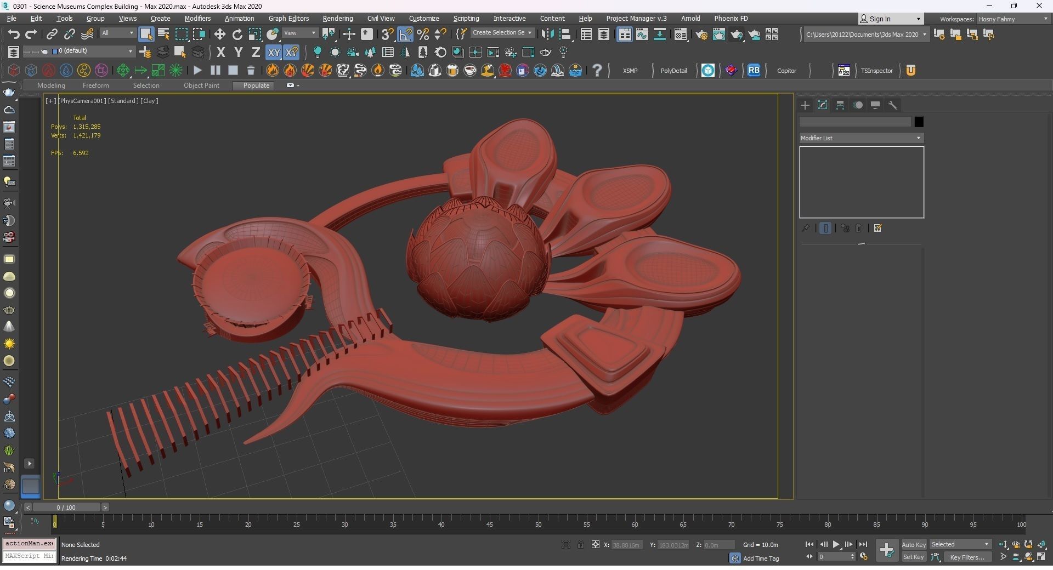Toggle Selection Lock padlock

point(580,544)
